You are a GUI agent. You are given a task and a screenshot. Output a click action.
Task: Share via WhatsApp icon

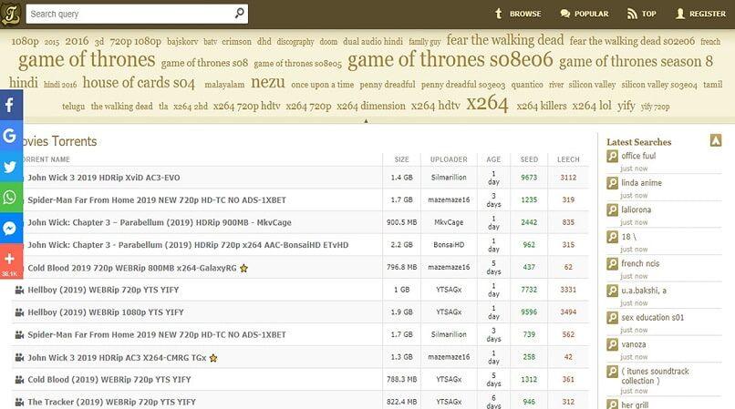tap(10, 198)
